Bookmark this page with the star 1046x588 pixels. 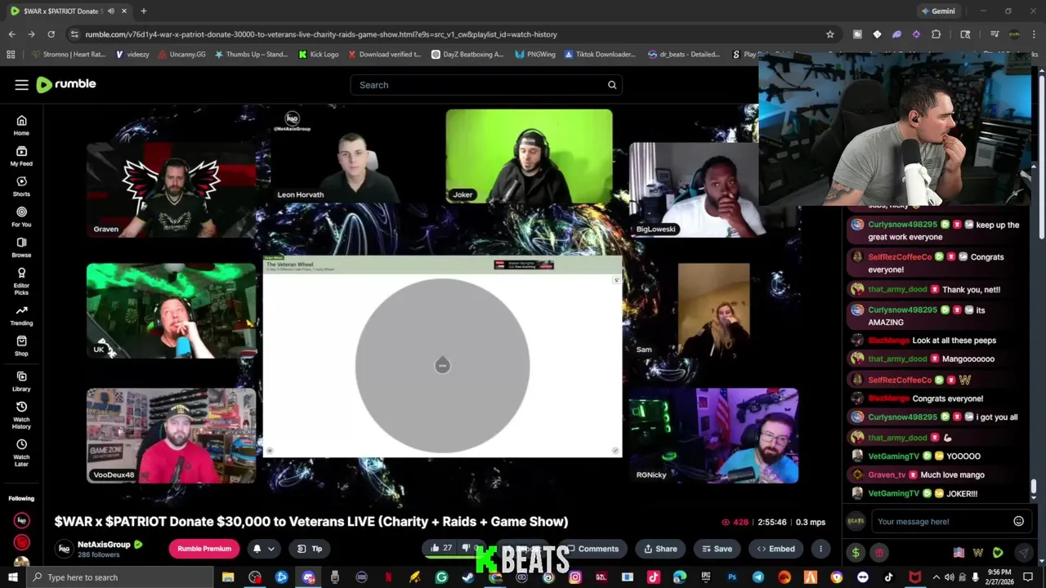pyautogui.click(x=830, y=34)
